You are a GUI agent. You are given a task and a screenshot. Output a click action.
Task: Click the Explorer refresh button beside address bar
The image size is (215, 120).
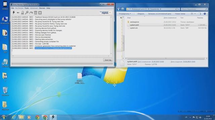178,9
